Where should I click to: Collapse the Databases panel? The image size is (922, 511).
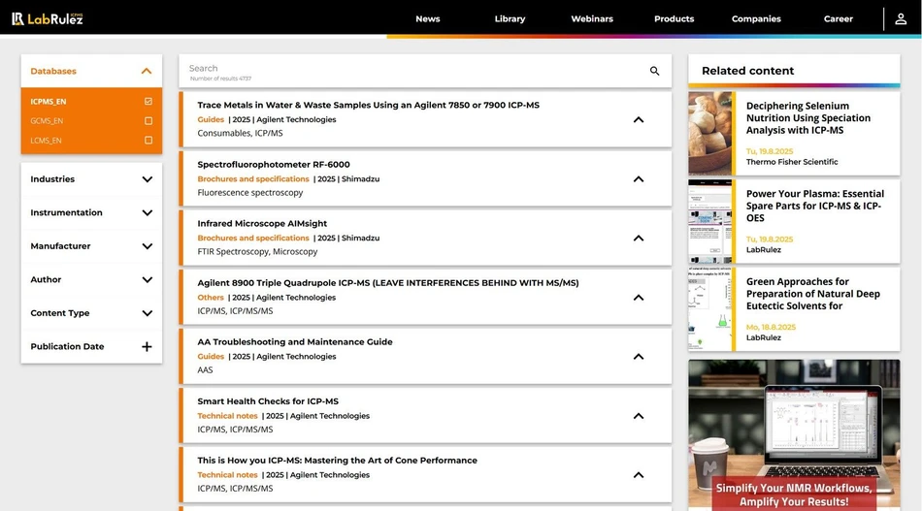[147, 71]
